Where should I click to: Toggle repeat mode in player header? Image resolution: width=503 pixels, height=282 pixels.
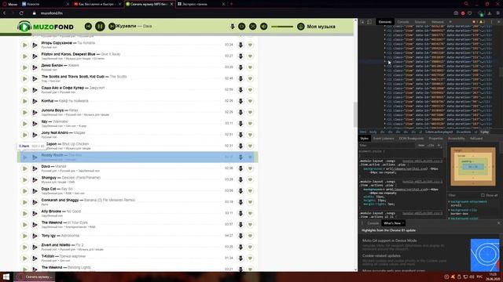point(242,26)
